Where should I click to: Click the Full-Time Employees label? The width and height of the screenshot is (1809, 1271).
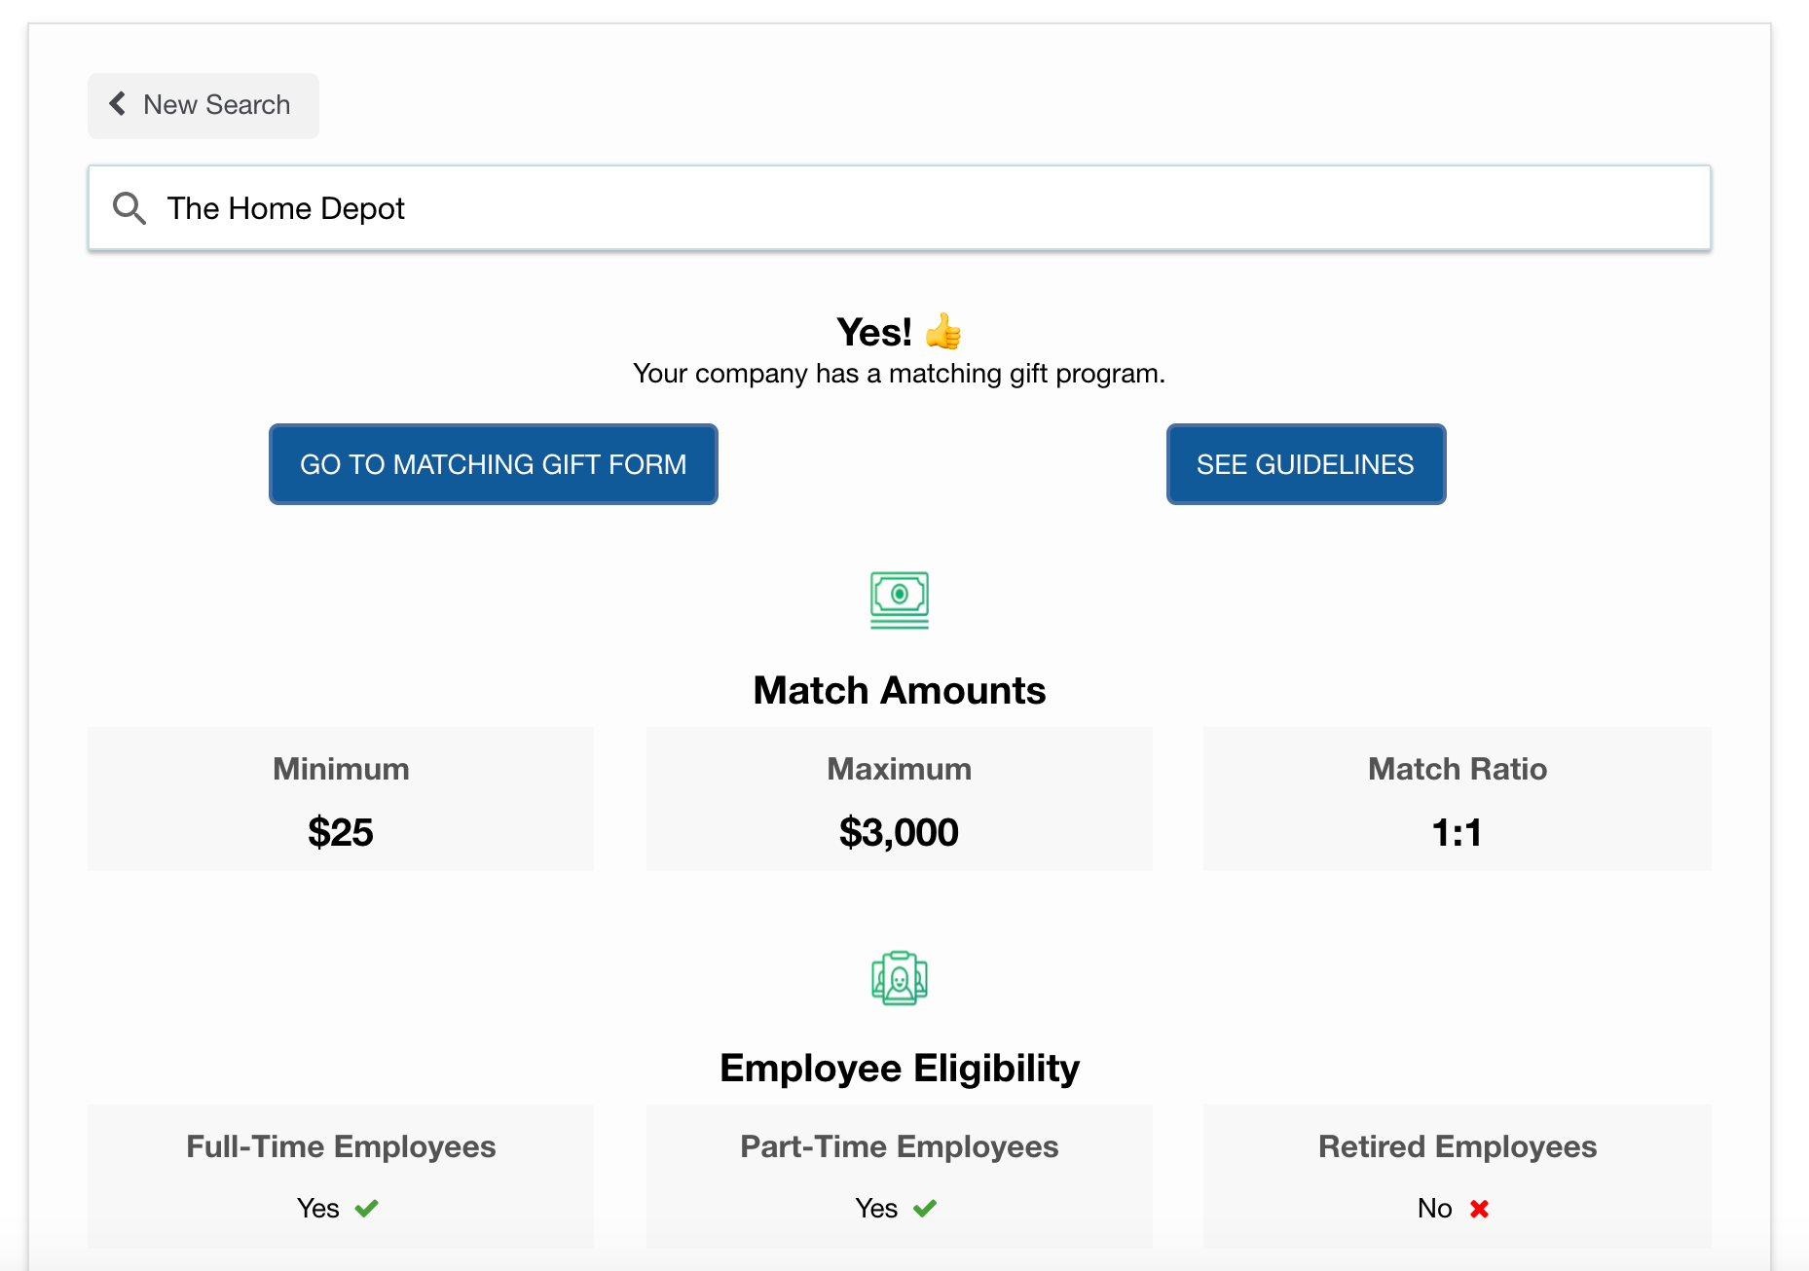[340, 1146]
